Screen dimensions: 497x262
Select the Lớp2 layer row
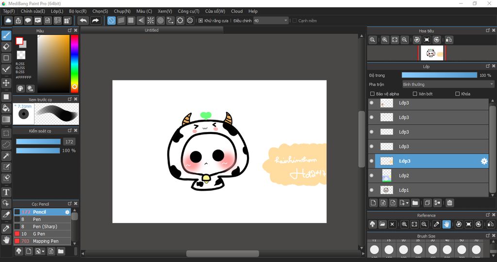pyautogui.click(x=429, y=176)
